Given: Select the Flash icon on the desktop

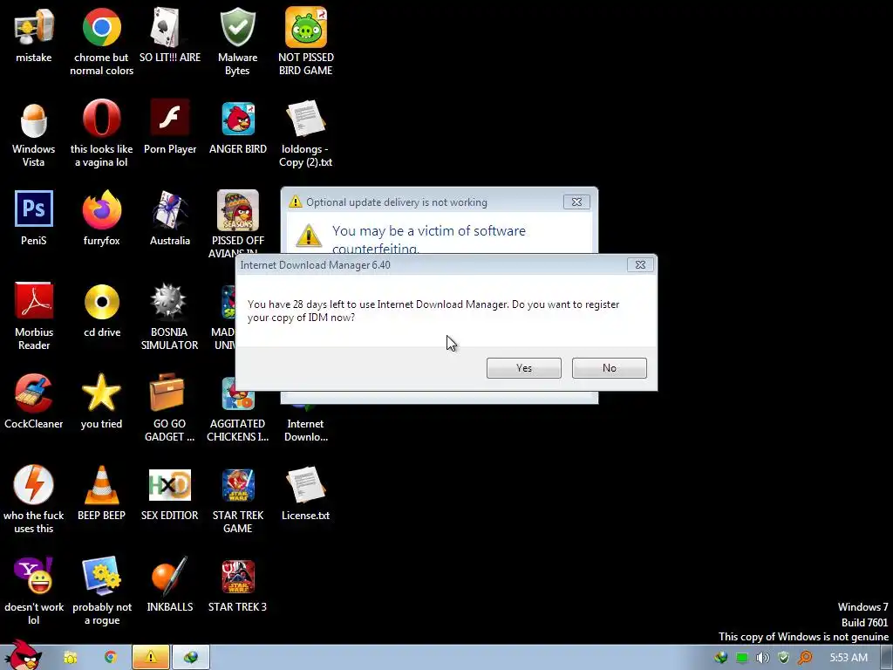Looking at the screenshot, I should [x=170, y=127].
